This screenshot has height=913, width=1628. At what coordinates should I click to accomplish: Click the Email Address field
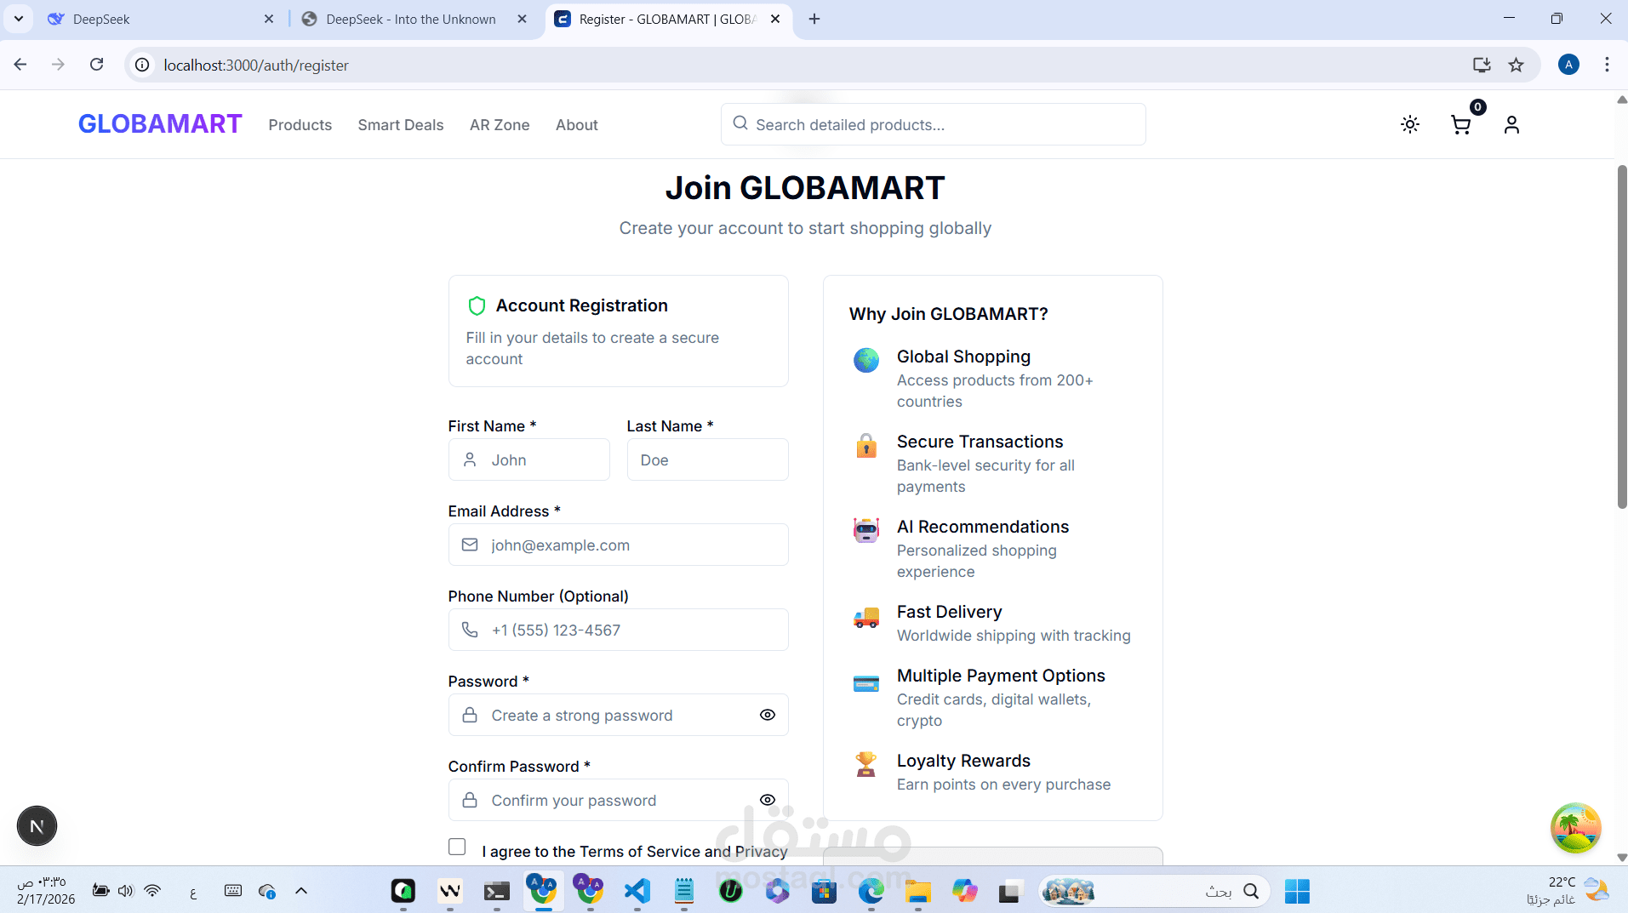coord(619,545)
